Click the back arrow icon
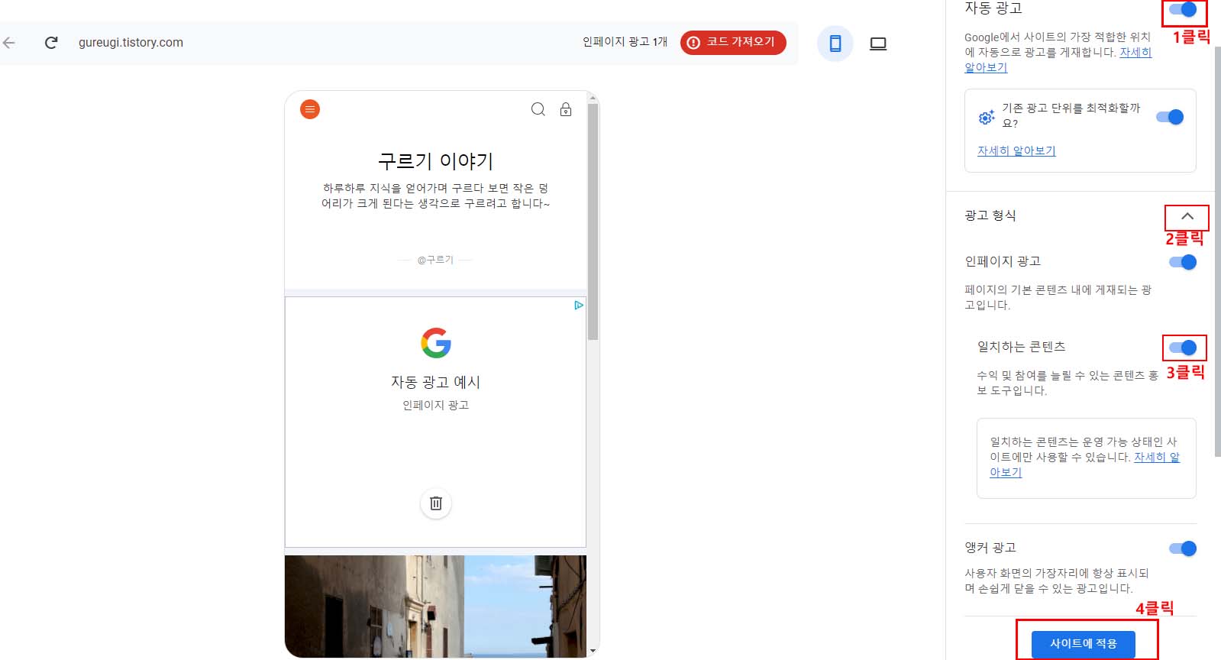Screen dimensions: 1221x660 click(x=9, y=43)
